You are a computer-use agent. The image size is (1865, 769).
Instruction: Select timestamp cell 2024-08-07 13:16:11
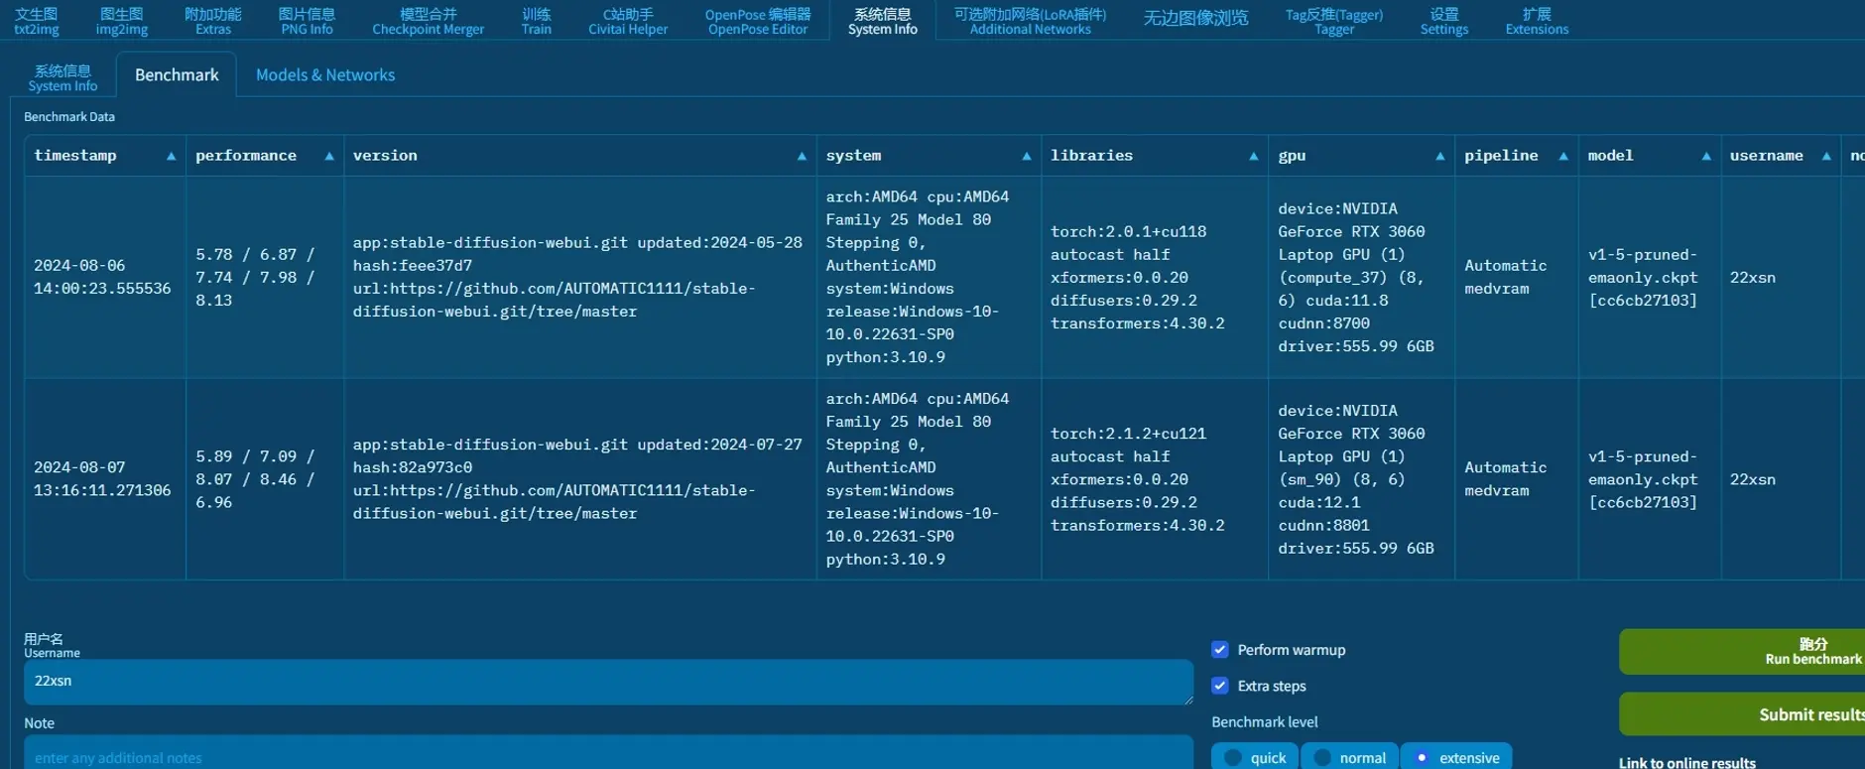105,479
